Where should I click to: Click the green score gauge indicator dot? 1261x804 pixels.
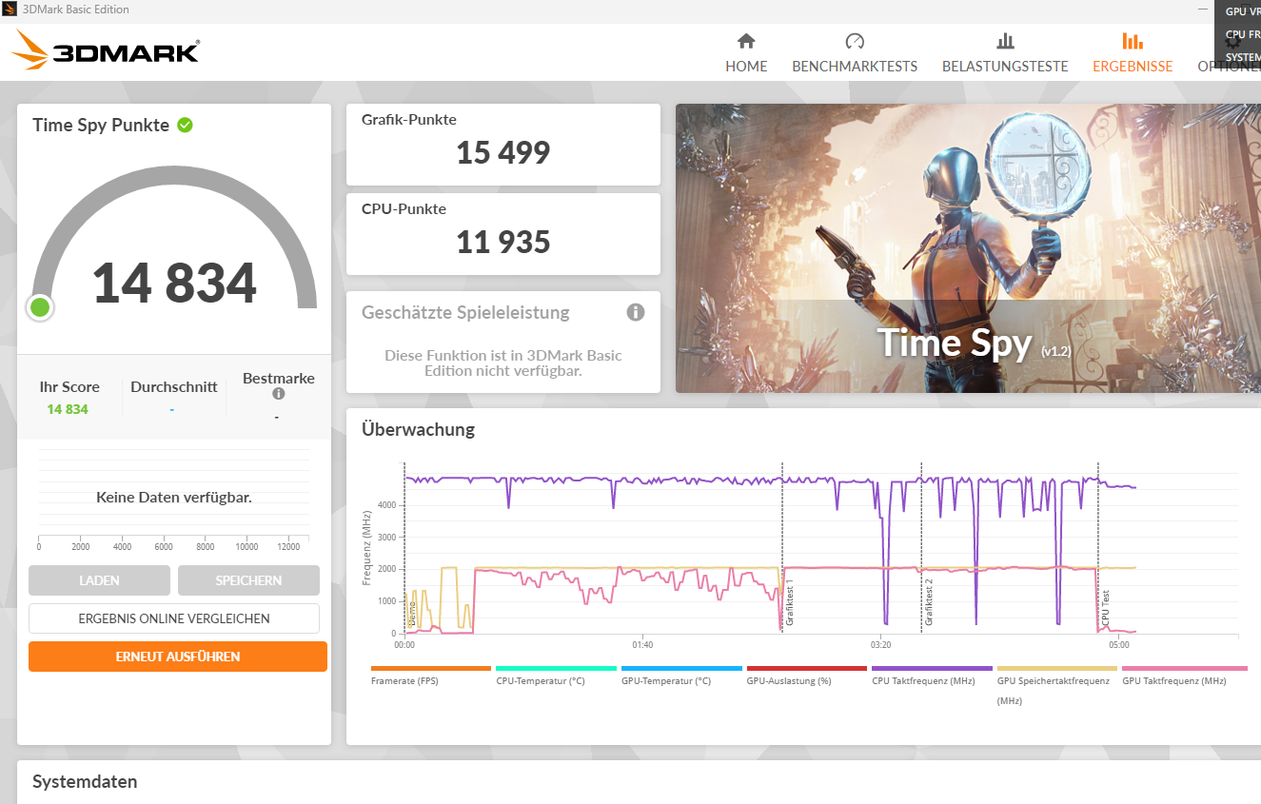[40, 307]
